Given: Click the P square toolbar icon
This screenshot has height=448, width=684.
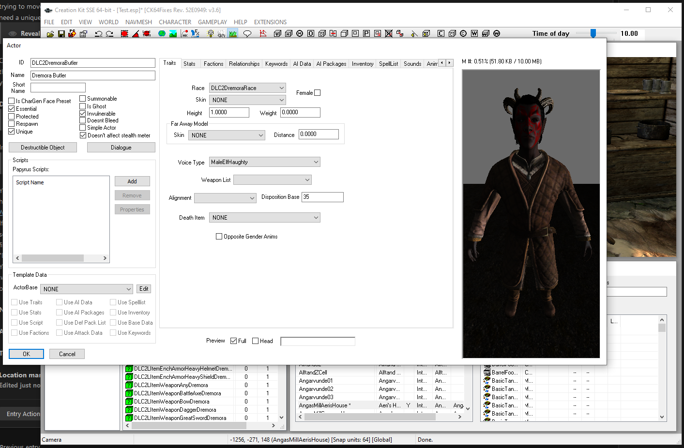Looking at the screenshot, I should click(366, 34).
